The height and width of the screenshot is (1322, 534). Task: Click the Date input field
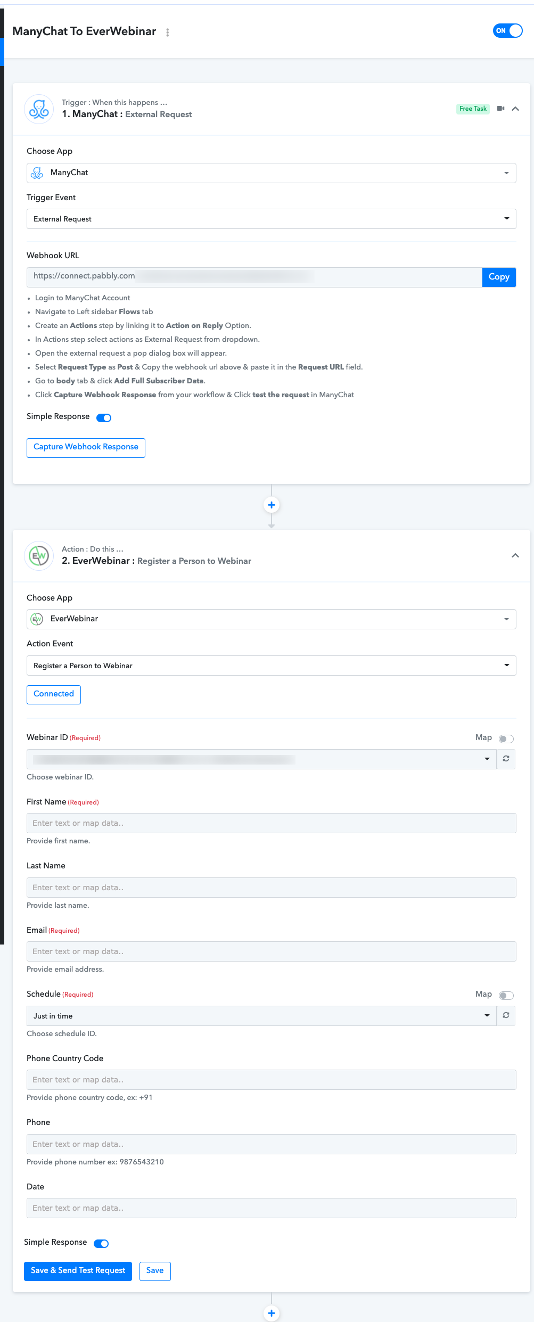(x=272, y=1208)
